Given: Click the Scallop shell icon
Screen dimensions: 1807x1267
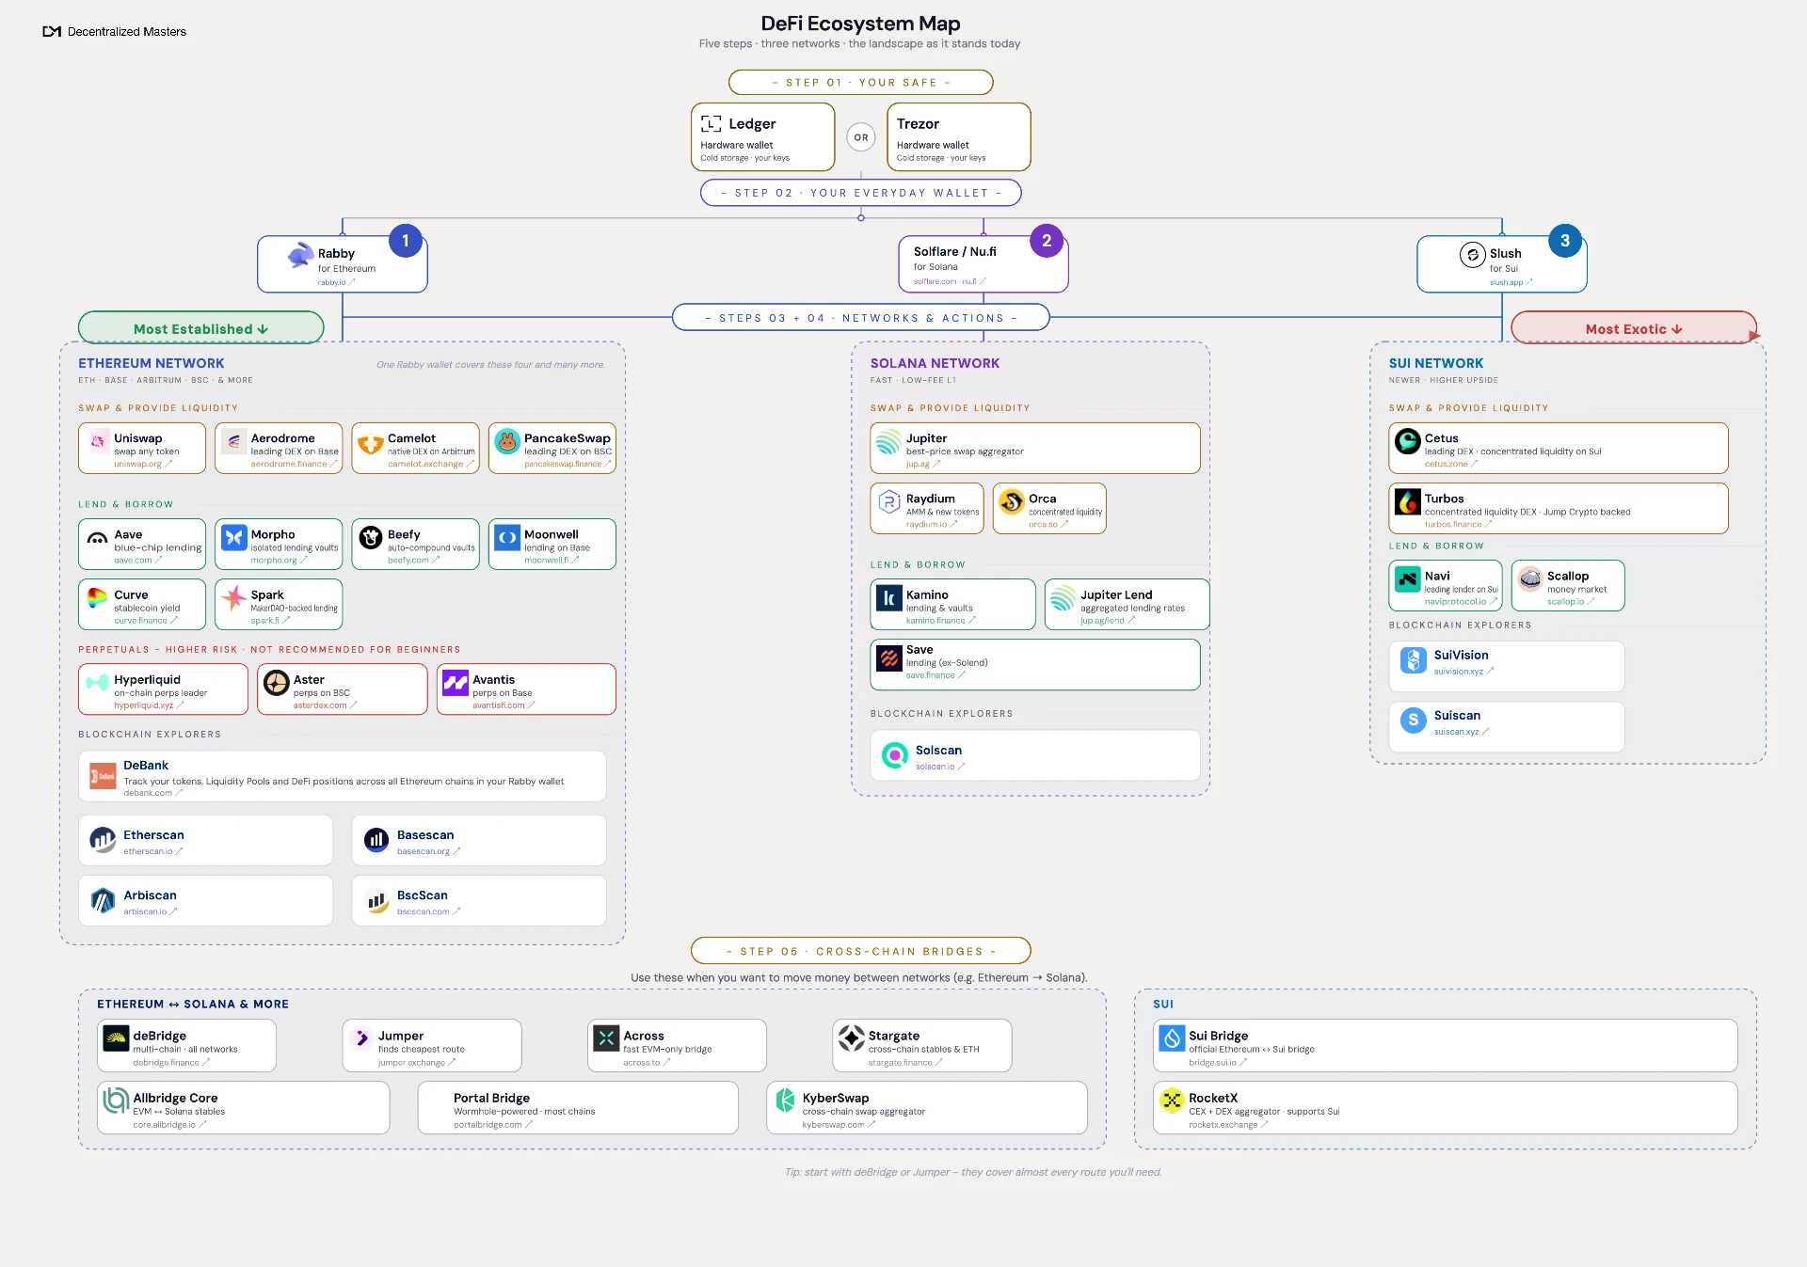Looking at the screenshot, I should [x=1530, y=578].
